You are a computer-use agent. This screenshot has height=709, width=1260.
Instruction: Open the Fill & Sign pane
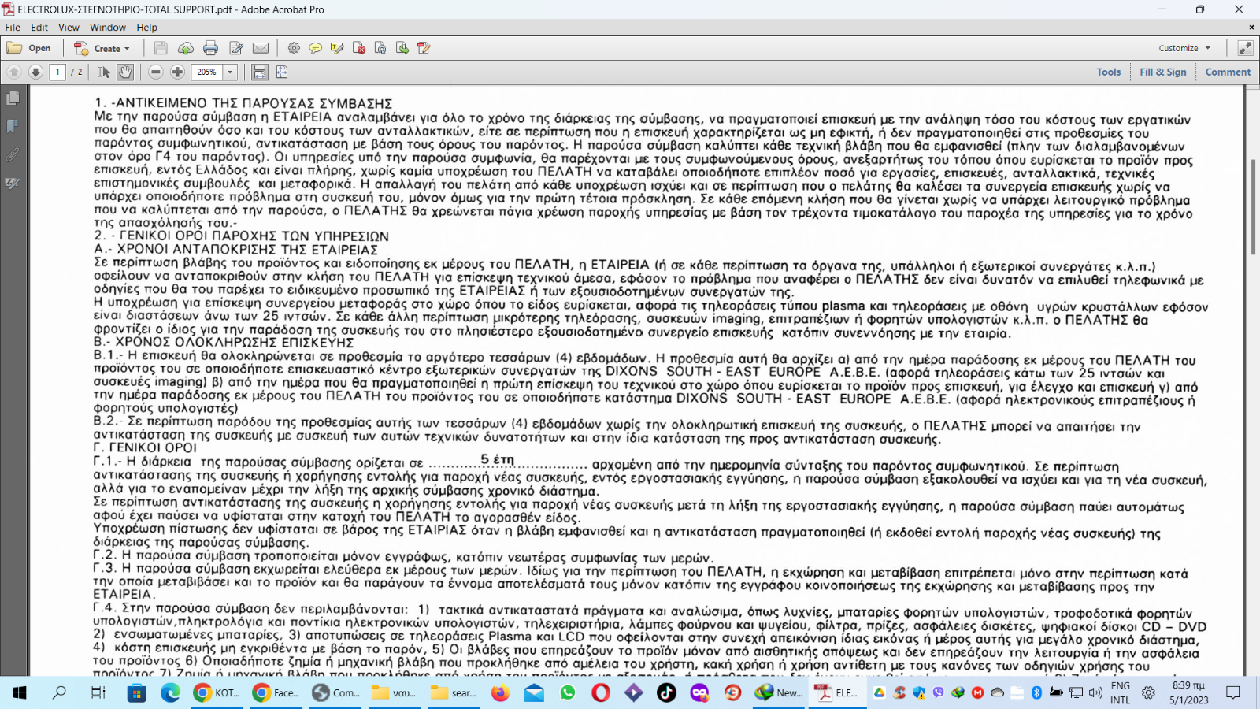pos(1162,72)
